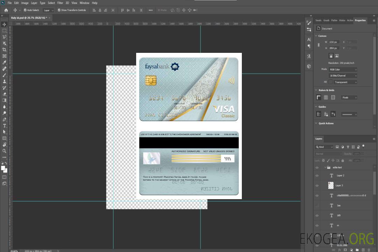Set canvas to landscape orientation

(x=337, y=56)
